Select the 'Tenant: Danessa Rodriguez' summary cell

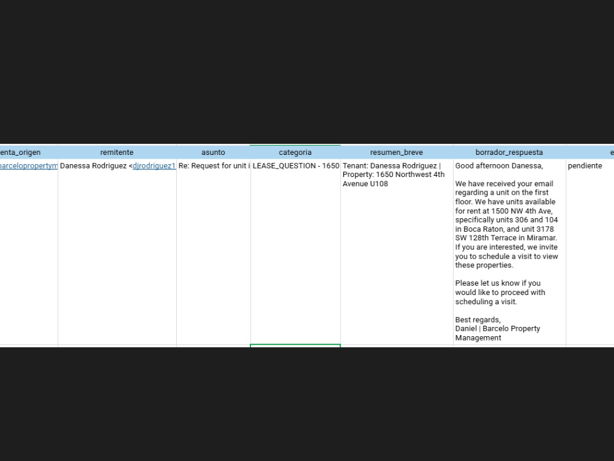397,251
